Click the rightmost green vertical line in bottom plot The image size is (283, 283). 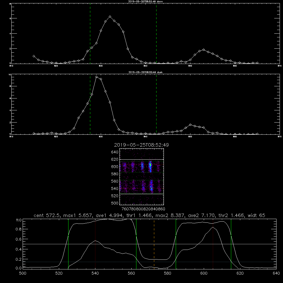click(x=231, y=244)
